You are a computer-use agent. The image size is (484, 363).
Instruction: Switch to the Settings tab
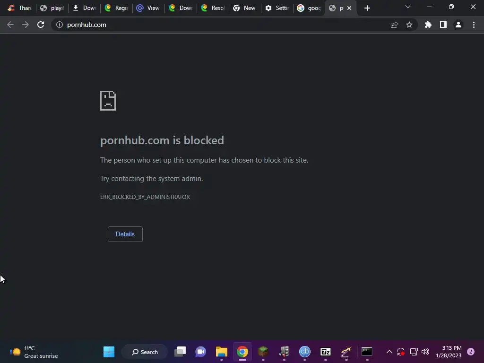click(277, 8)
